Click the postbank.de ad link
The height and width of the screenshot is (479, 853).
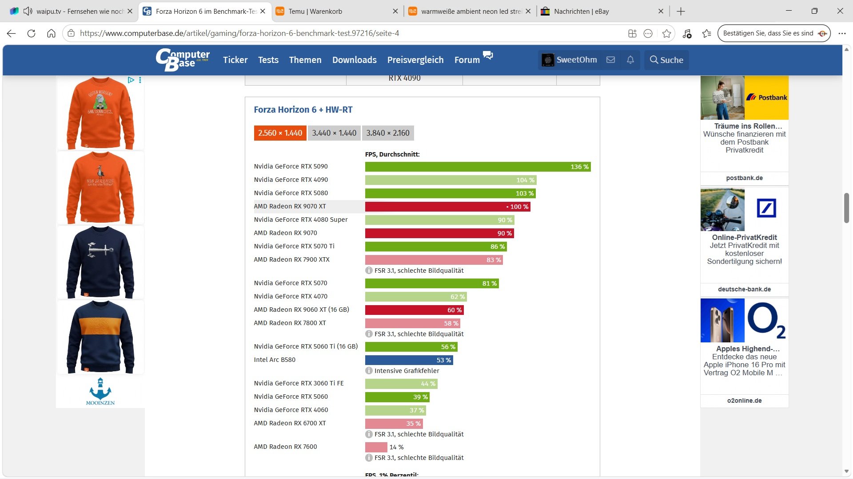coord(744,178)
